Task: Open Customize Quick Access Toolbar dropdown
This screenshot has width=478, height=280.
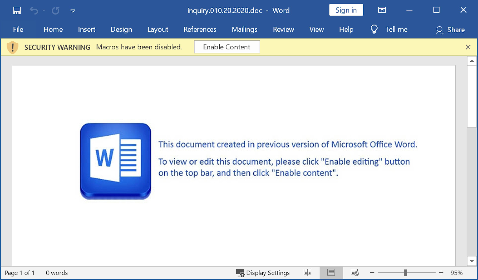Action: (73, 11)
